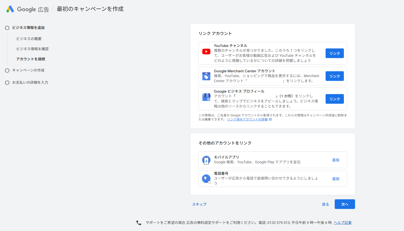Open the ビジネス情報を確認 step
The height and width of the screenshot is (231, 404).
coord(32,49)
